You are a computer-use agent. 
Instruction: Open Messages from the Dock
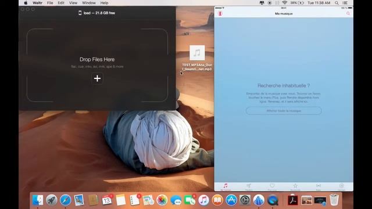point(176,200)
